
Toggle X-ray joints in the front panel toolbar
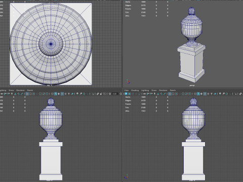[x=104, y=94]
